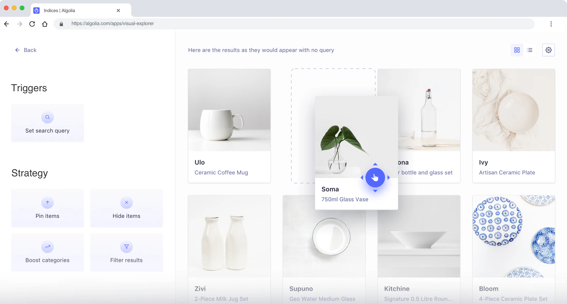Click the Zivi milk jug image
The width and height of the screenshot is (567, 304).
click(229, 236)
